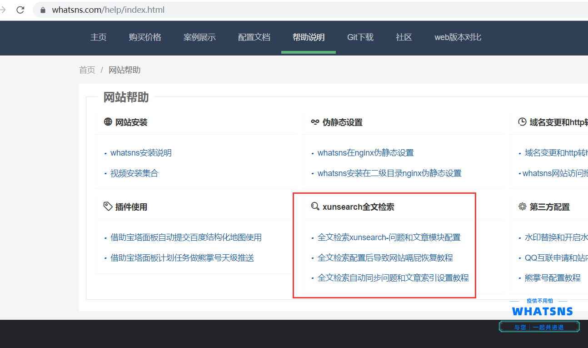The width and height of the screenshot is (588, 348).
Task: Click the tag icon beside 插件使用
Action: point(108,207)
